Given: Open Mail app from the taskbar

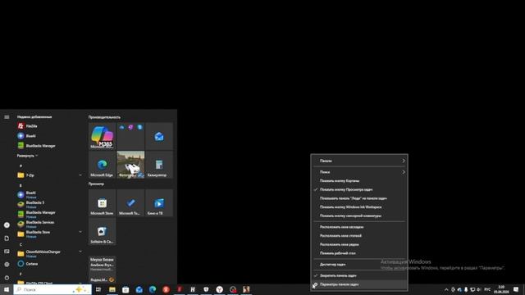Looking at the screenshot, I should click(x=139, y=289).
